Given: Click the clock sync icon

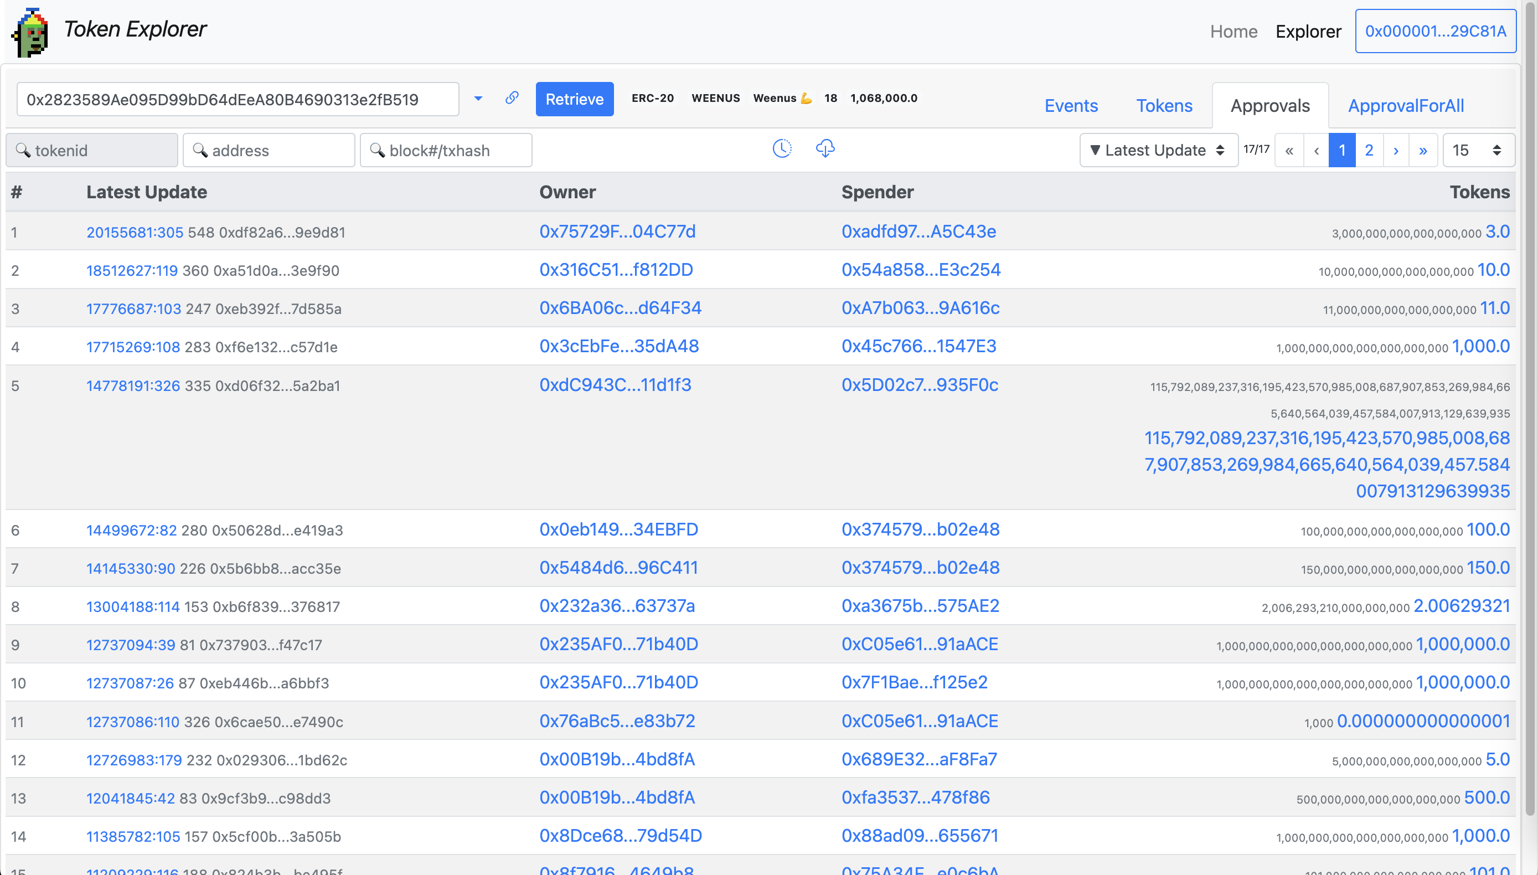Looking at the screenshot, I should click(782, 149).
